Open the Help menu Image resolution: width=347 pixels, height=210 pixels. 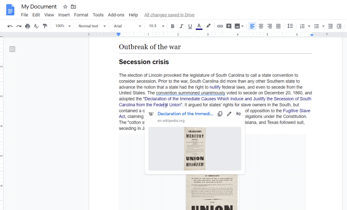coord(133,15)
